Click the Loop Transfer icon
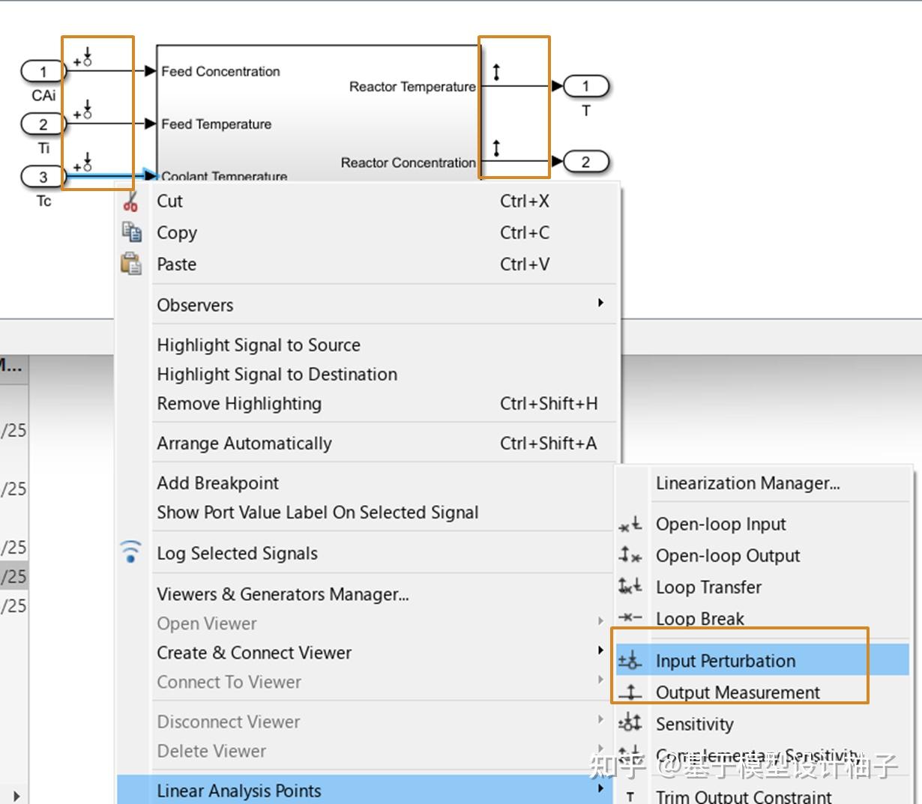 coord(630,587)
